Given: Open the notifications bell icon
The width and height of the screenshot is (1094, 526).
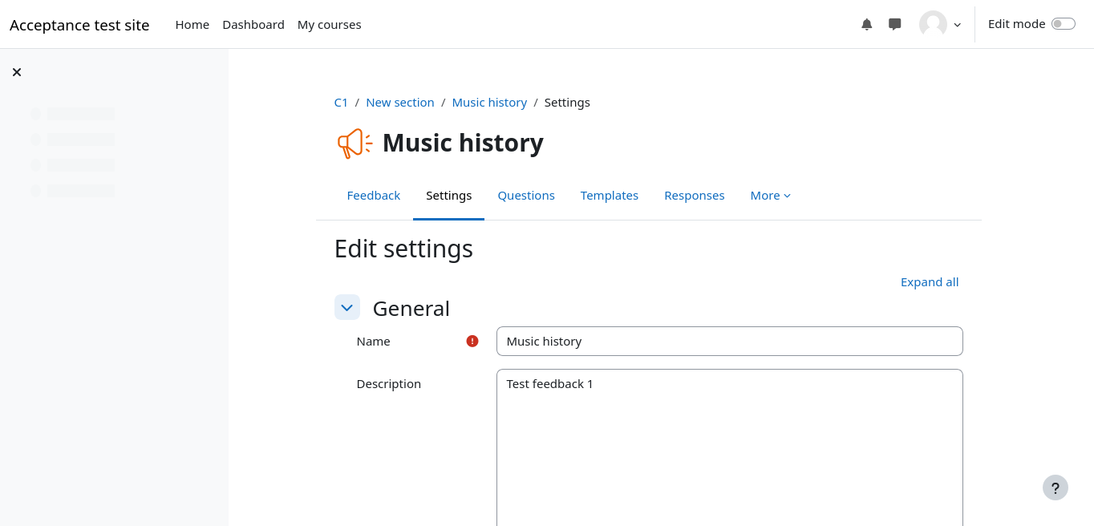Looking at the screenshot, I should [866, 24].
